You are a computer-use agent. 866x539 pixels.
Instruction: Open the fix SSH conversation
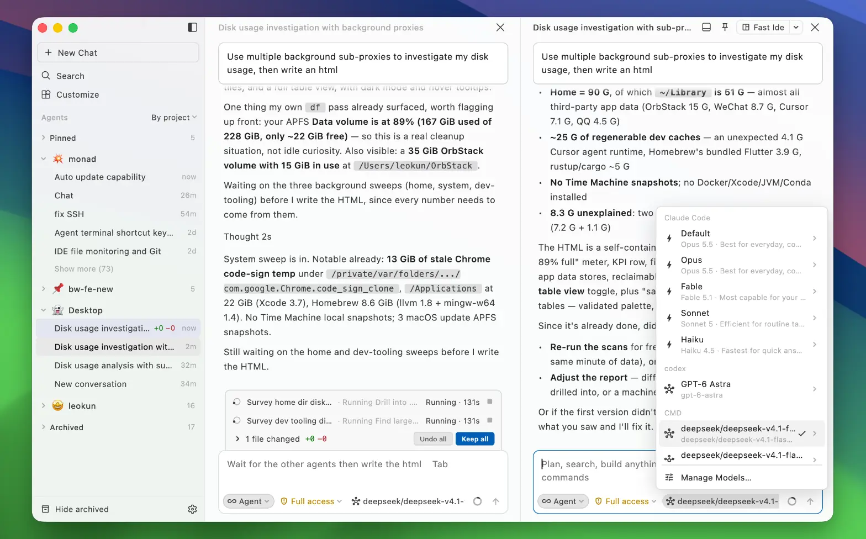pyautogui.click(x=118, y=214)
